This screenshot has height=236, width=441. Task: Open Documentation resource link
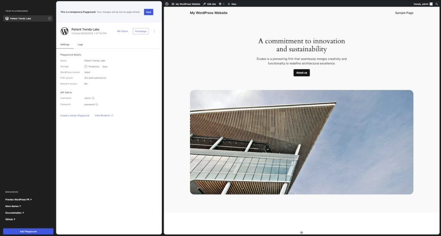[x=15, y=213]
